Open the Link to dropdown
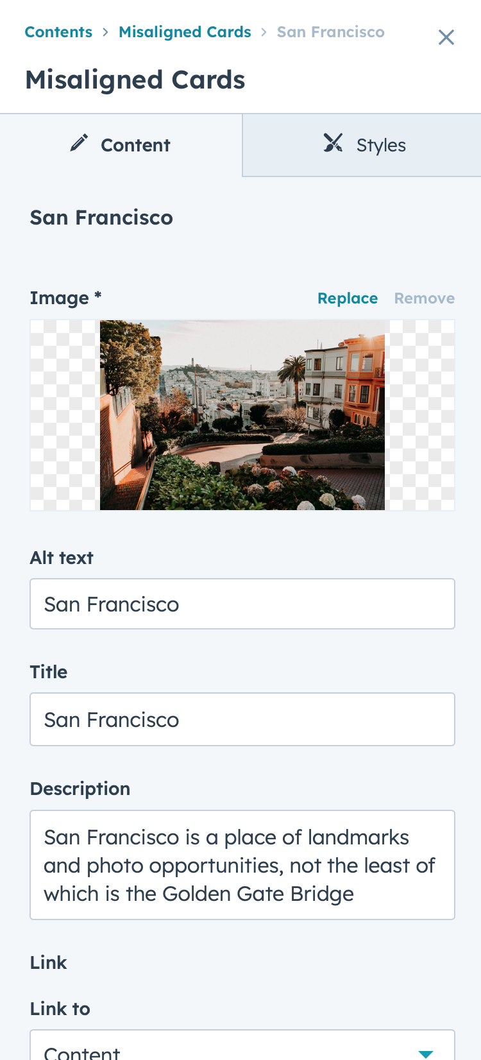 (x=242, y=1046)
